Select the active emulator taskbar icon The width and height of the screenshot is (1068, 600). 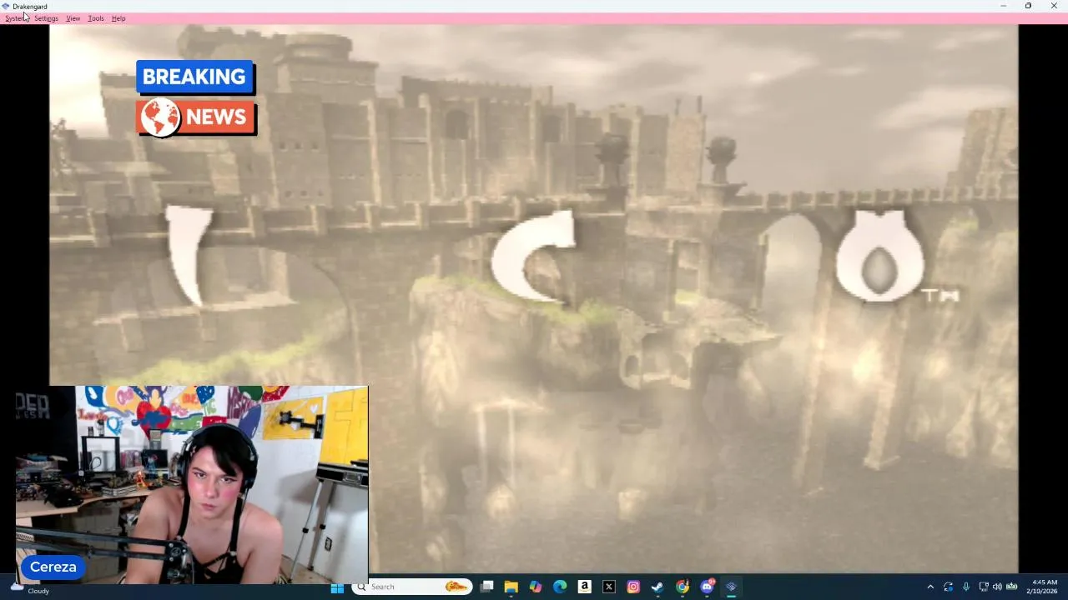(x=731, y=587)
